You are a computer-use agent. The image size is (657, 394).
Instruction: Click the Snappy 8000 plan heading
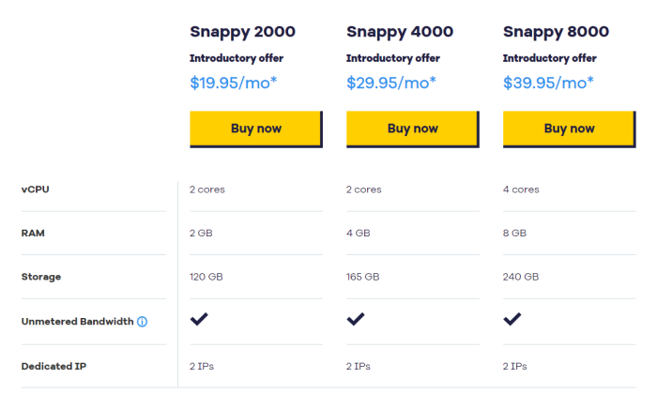(556, 32)
